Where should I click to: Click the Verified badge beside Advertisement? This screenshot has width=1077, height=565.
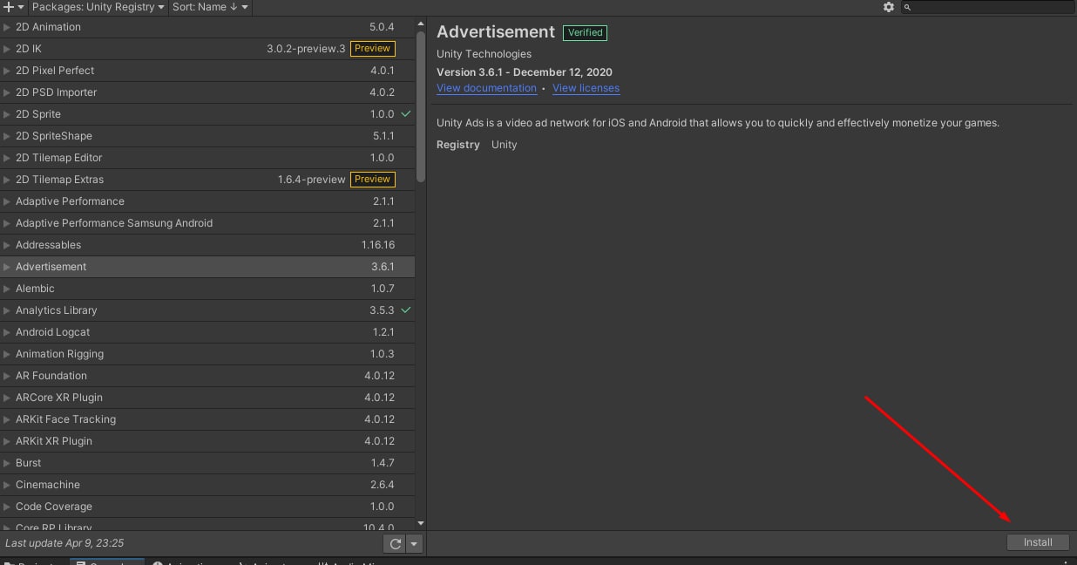[x=585, y=32]
